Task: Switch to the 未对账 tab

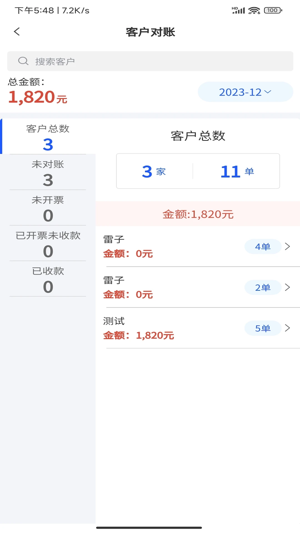Action: [x=48, y=172]
